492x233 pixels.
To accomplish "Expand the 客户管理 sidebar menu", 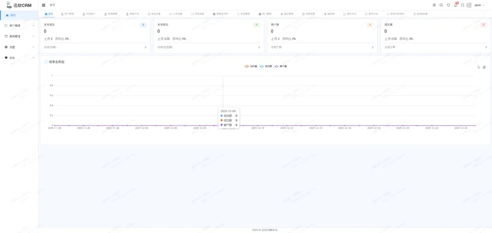I will coord(19,25).
